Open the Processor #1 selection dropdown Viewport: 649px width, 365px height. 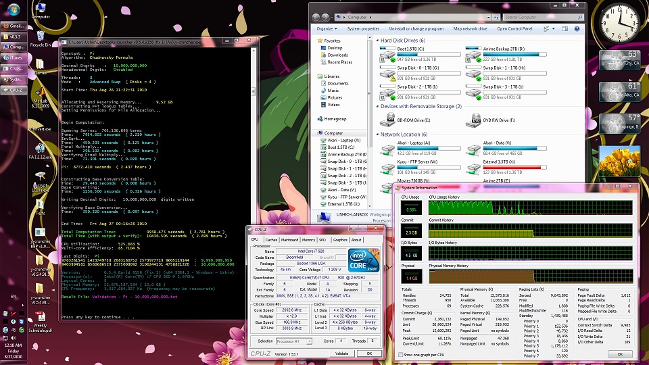[293, 341]
